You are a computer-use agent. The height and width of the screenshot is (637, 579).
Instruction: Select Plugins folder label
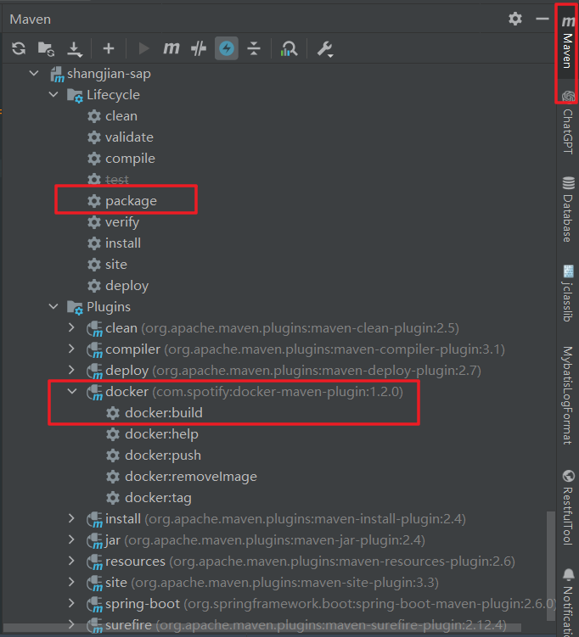coord(109,307)
